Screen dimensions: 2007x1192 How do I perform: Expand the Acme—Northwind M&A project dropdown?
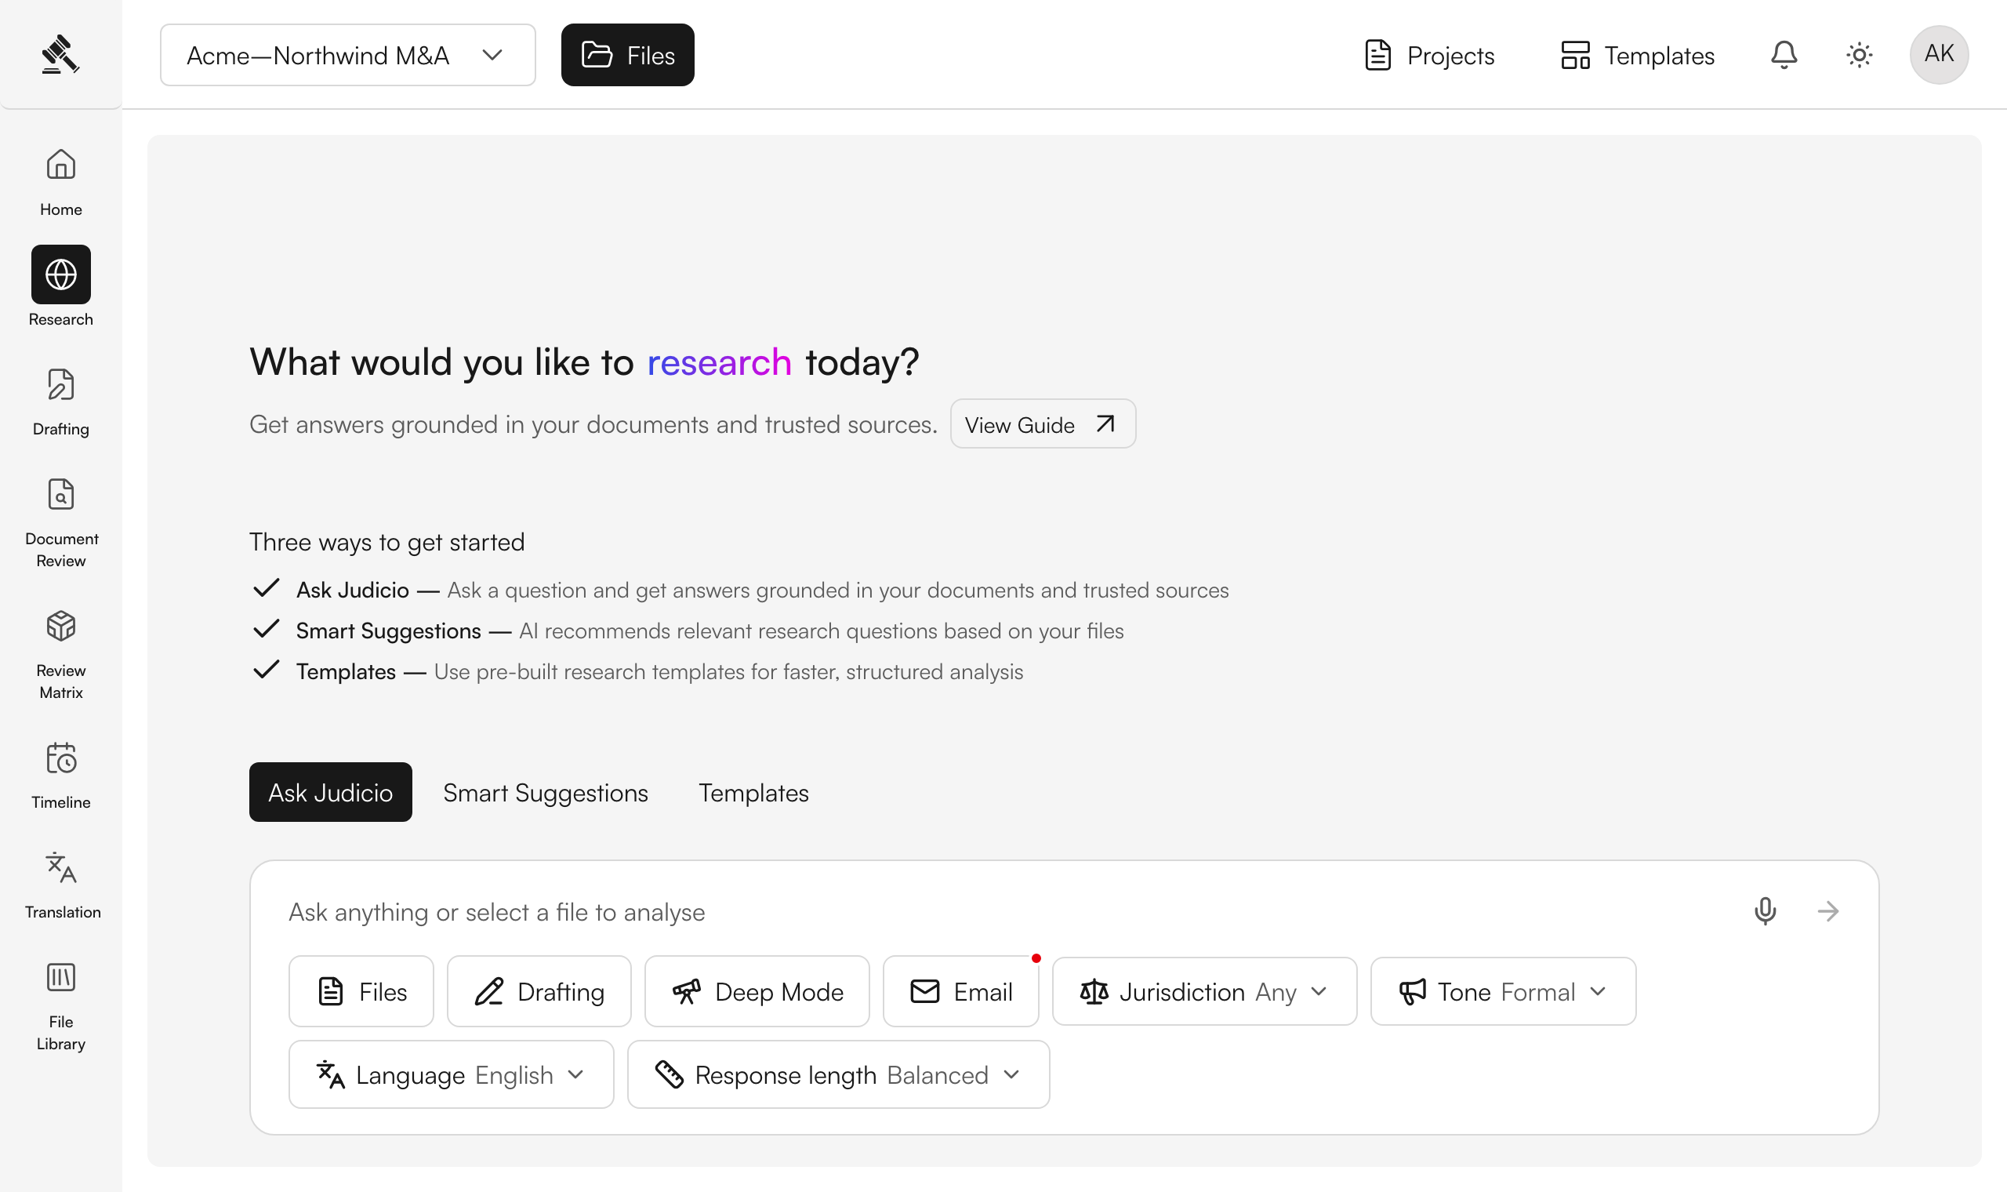[x=347, y=55]
